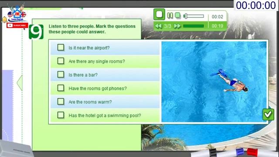Image resolution: width=279 pixels, height=157 pixels.
Task: Click the green exercise number 9 badge
Action: (x=36, y=32)
